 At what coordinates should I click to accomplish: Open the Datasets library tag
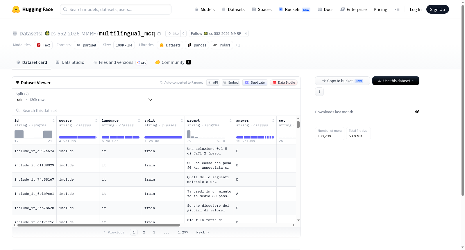point(170,45)
